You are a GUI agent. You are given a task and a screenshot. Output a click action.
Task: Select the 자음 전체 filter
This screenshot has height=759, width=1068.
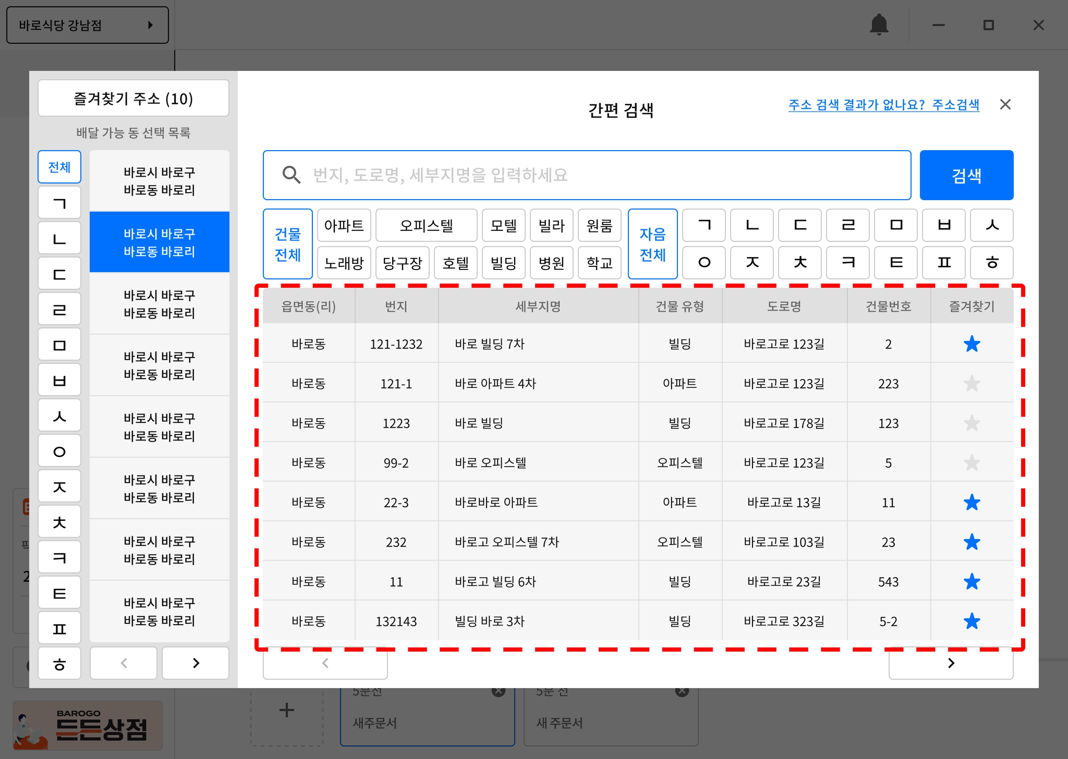652,244
